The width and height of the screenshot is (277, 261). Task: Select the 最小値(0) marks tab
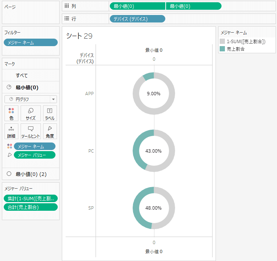click(31, 87)
